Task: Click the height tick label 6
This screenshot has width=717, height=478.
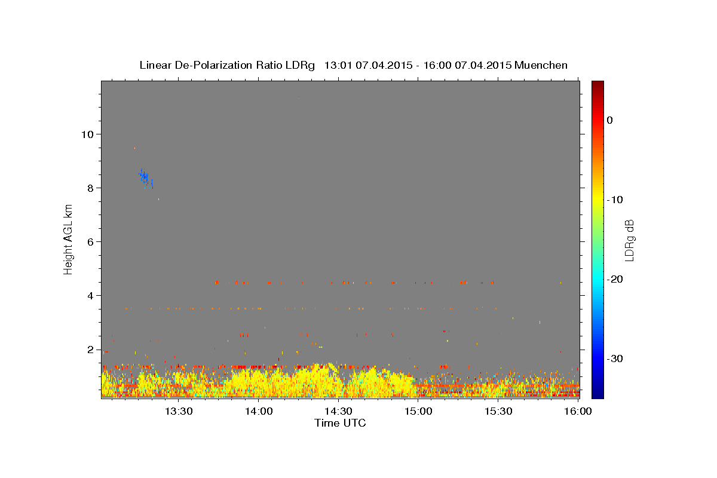Action: point(90,241)
